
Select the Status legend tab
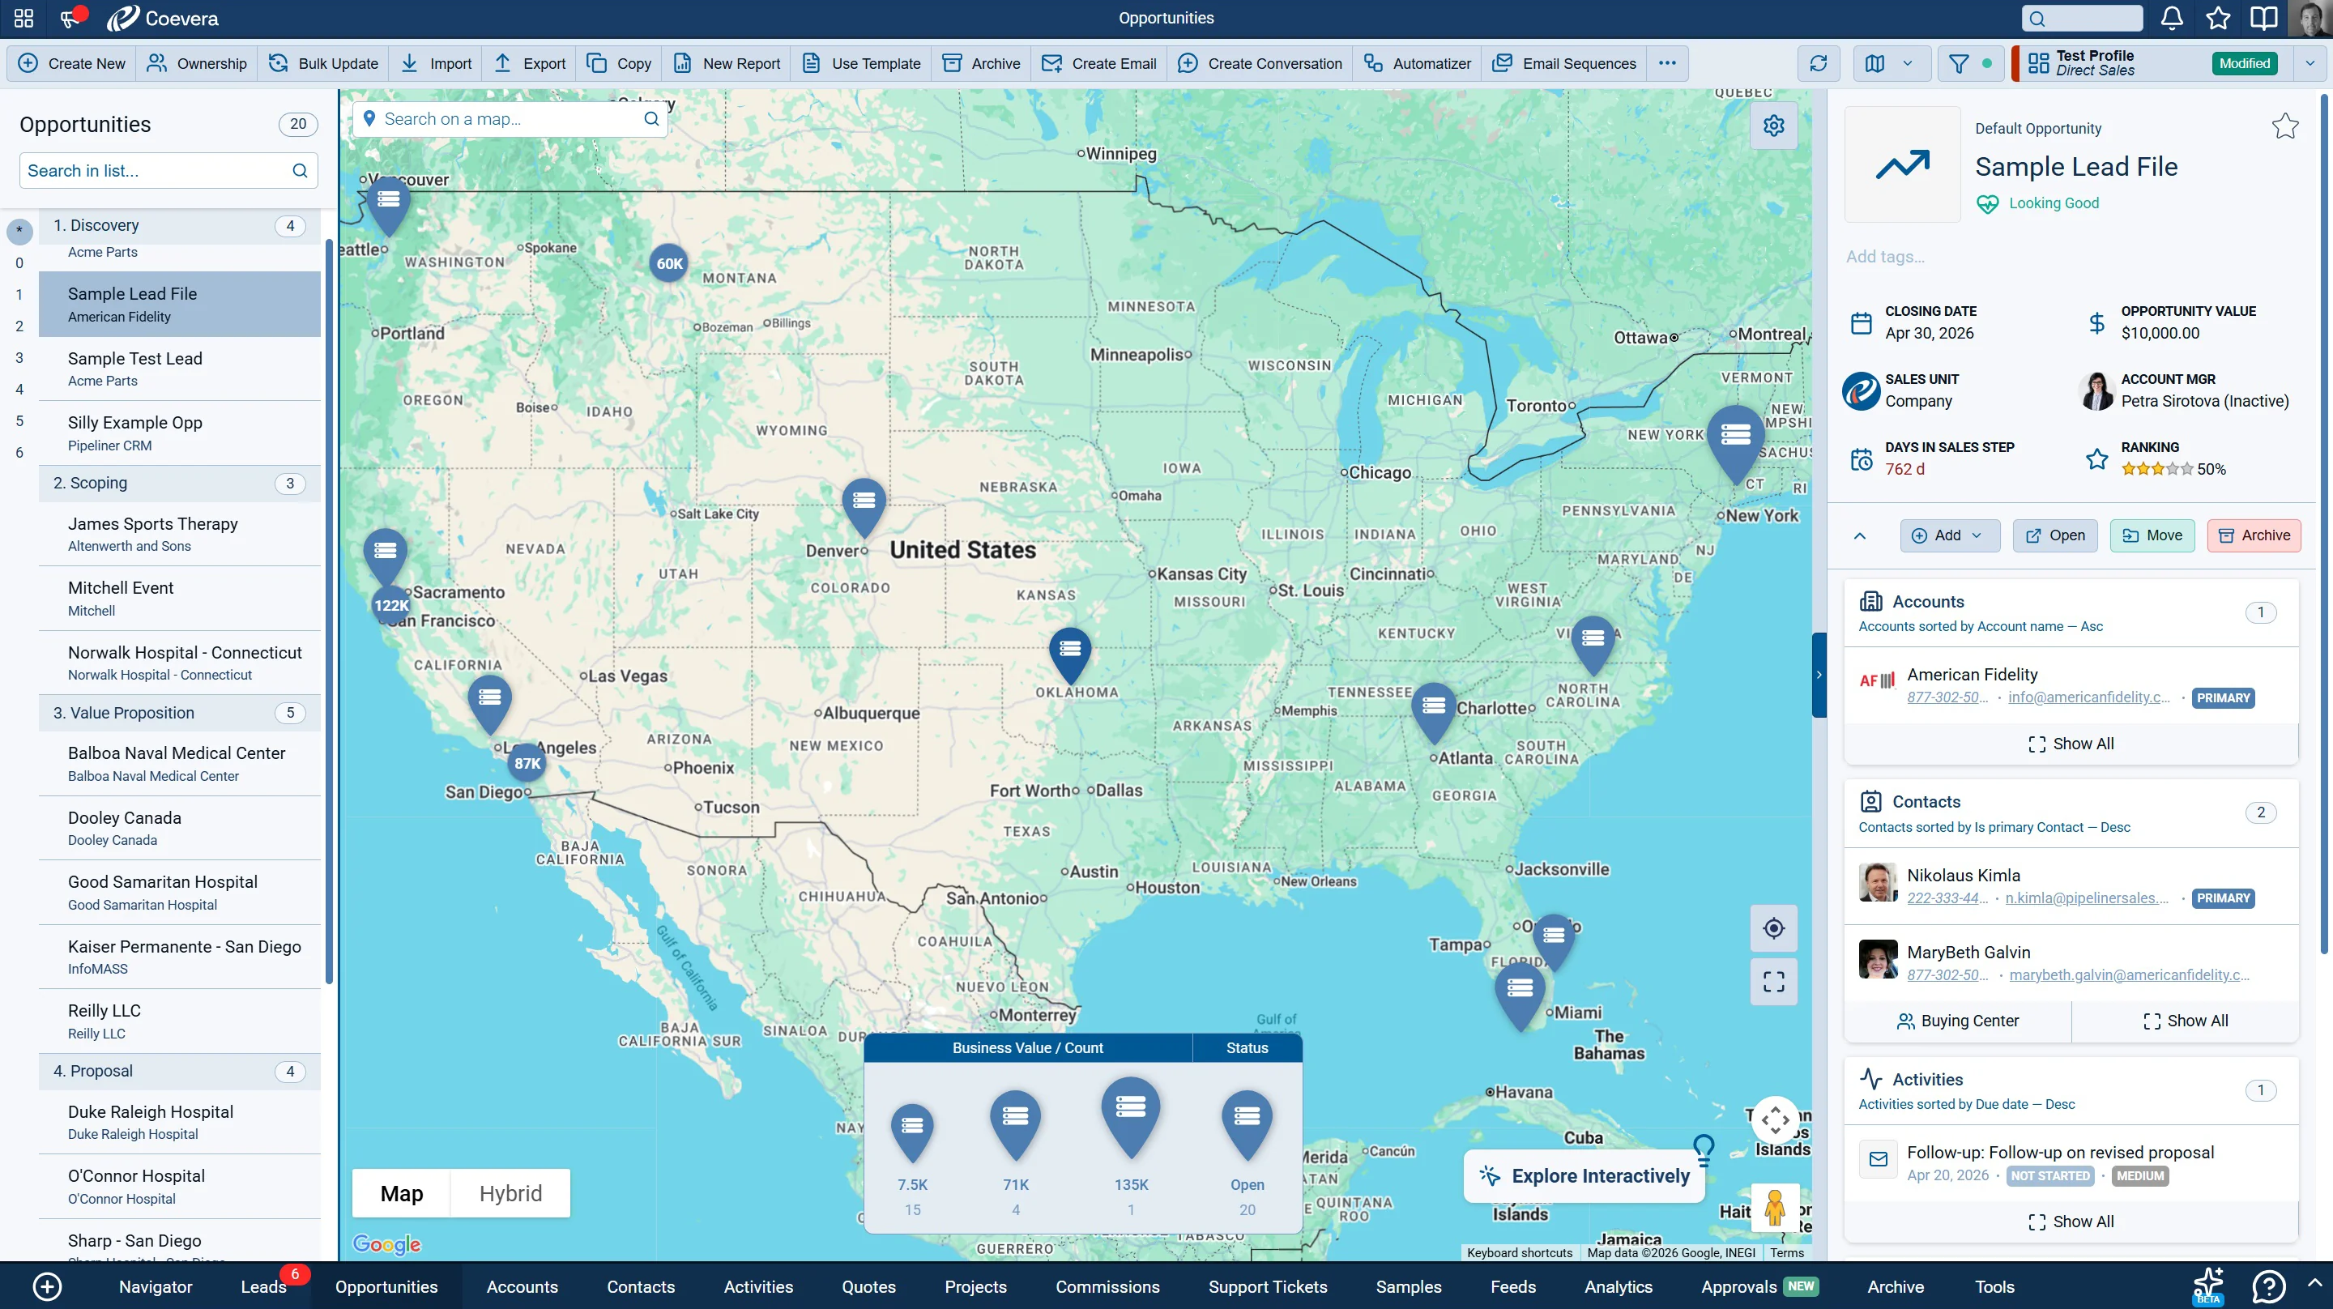pos(1248,1048)
